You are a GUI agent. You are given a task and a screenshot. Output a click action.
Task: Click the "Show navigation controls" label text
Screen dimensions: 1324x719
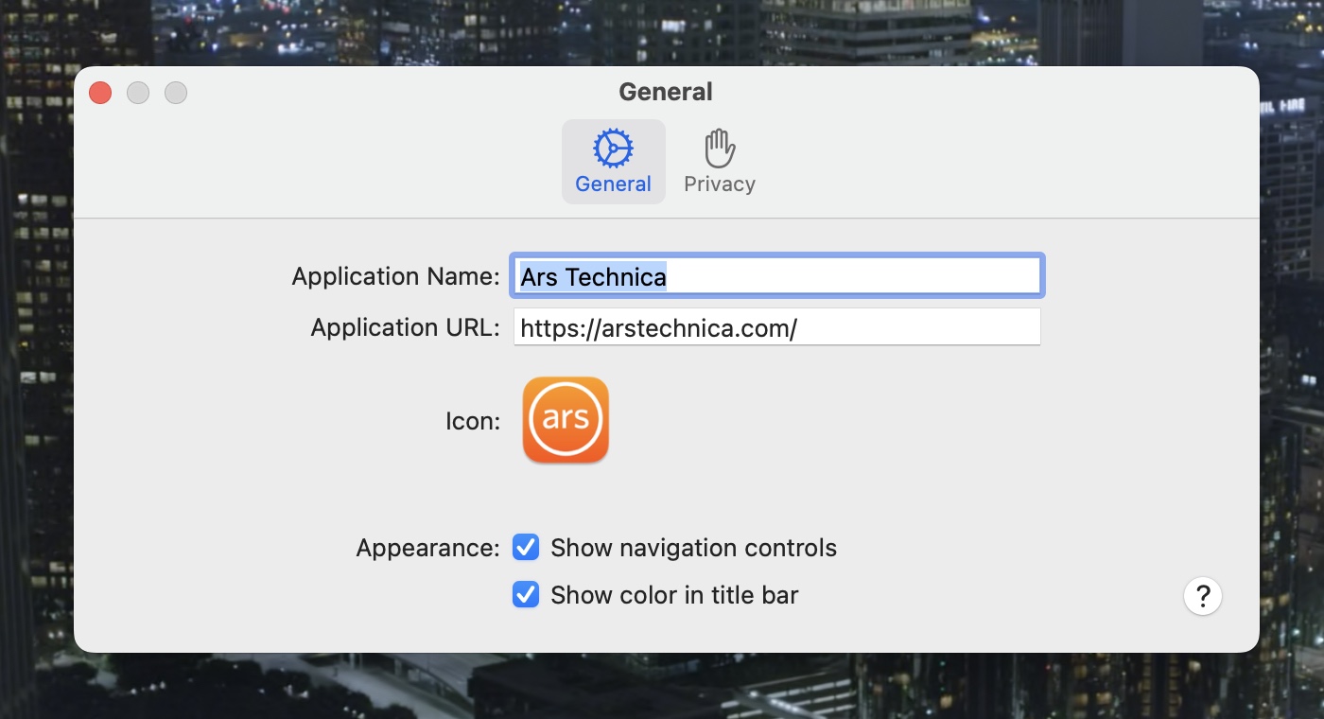point(693,548)
